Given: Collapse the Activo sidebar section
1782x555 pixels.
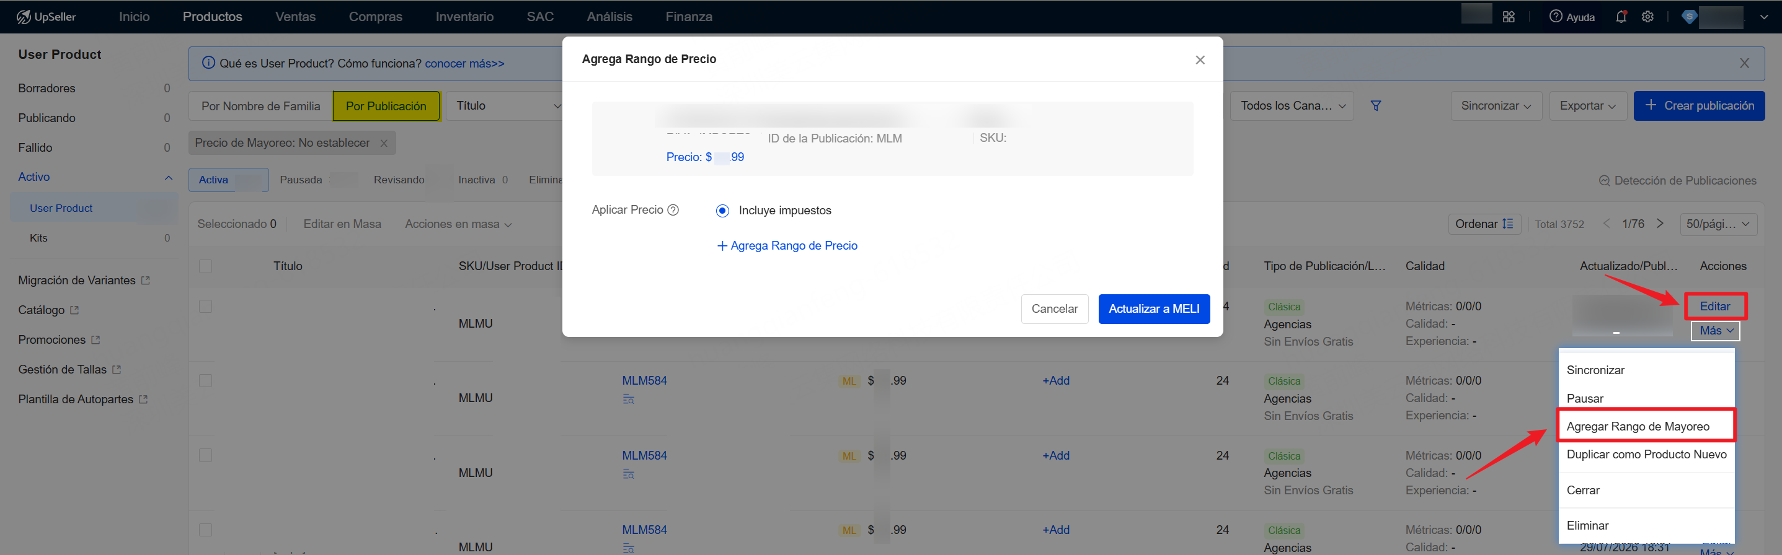Looking at the screenshot, I should point(168,178).
